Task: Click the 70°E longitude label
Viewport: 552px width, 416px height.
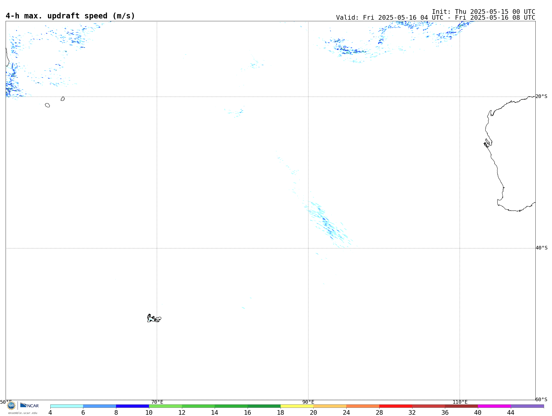Action: (157, 402)
